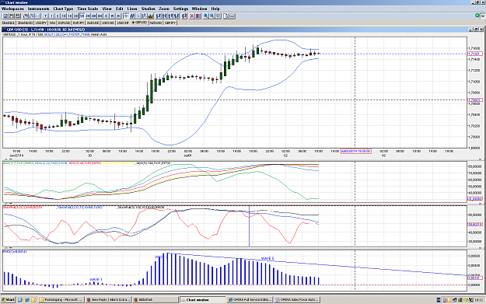Image resolution: width=486 pixels, height=304 pixels.
Task: Switch to the GBPUSD workspace tab
Action: (x=139, y=23)
